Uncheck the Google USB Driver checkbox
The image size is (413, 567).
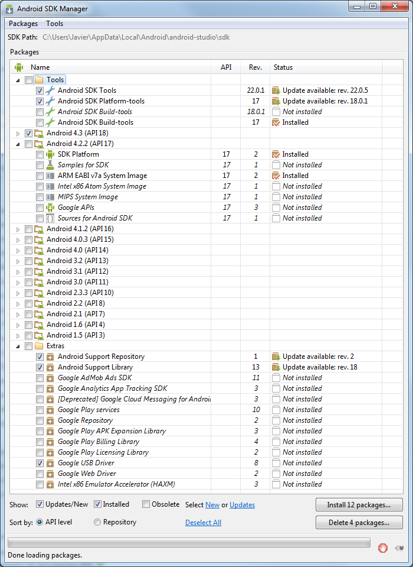[x=40, y=463]
